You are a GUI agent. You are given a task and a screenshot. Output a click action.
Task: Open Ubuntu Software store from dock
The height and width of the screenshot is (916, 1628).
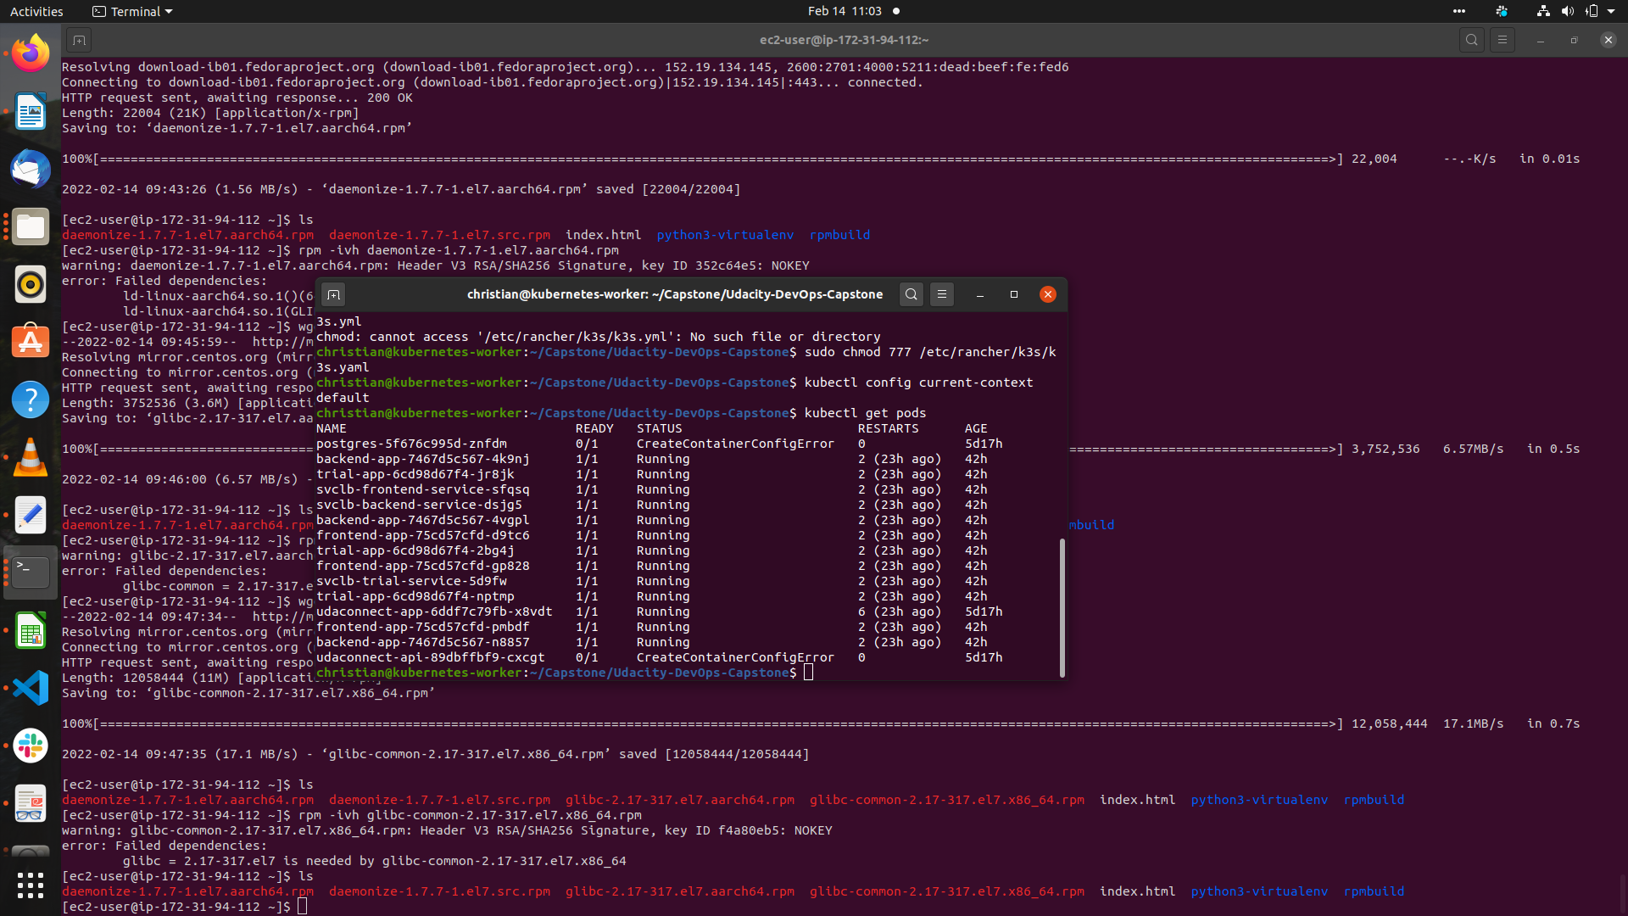31,342
